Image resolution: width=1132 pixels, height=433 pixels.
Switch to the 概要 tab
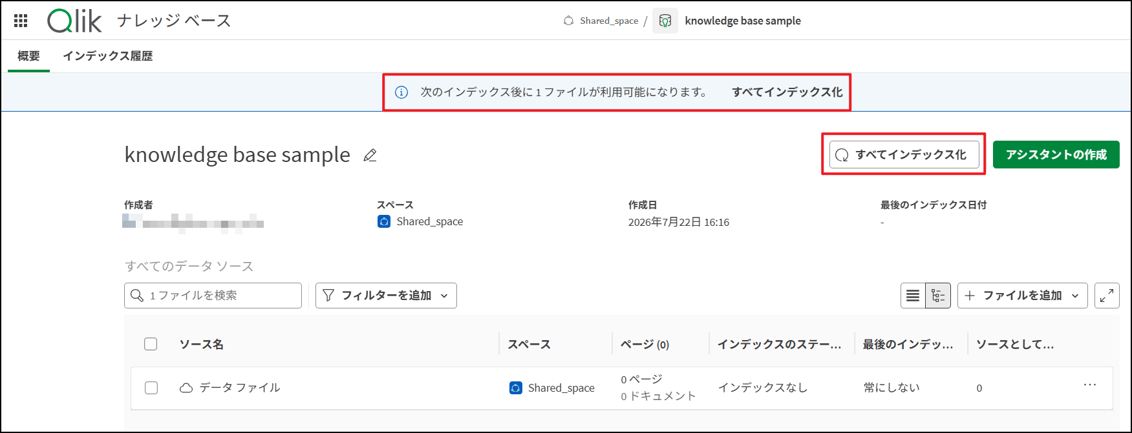(28, 56)
